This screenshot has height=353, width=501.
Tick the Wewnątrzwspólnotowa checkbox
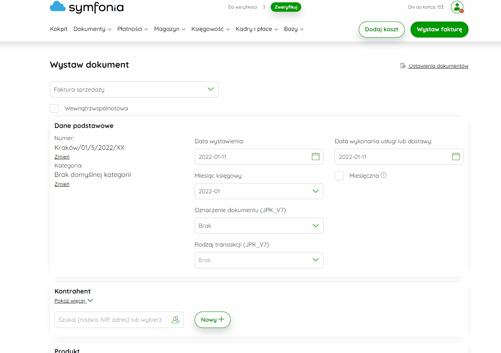(x=54, y=108)
